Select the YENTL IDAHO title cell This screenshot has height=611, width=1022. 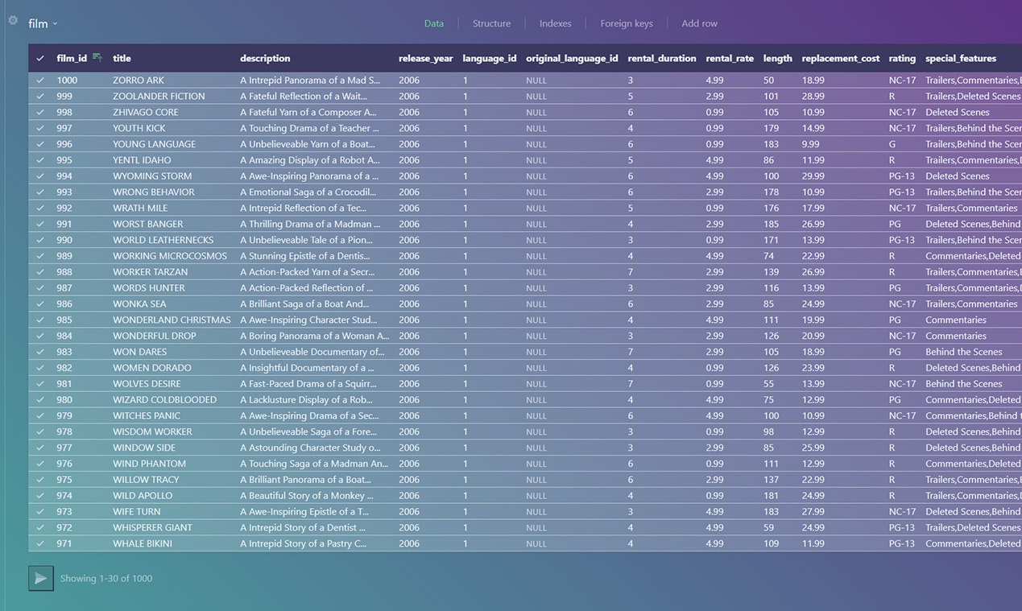[x=142, y=160]
